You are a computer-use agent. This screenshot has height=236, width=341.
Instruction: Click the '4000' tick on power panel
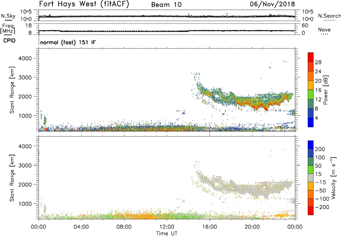25,58
